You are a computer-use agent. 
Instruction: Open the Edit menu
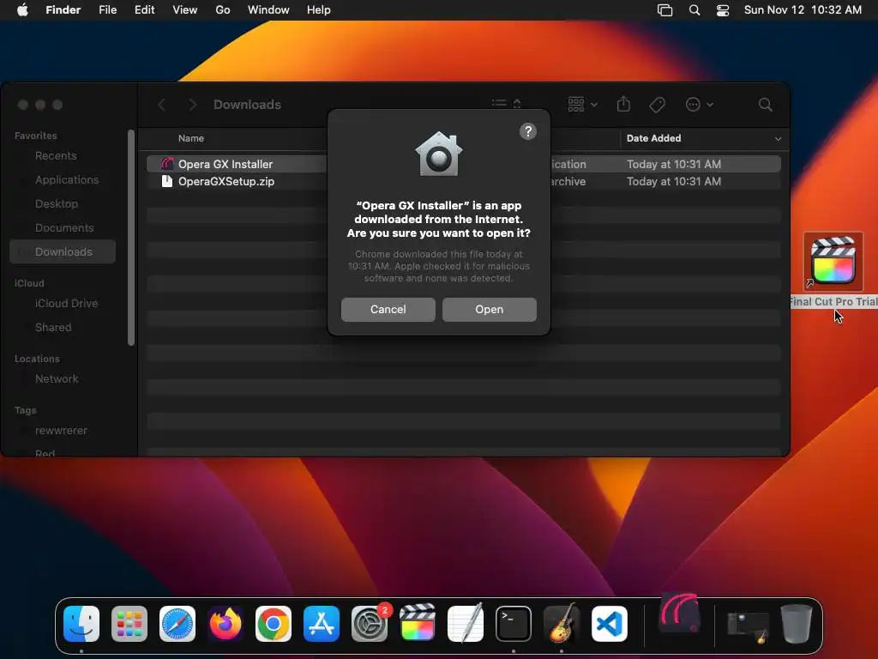click(144, 10)
